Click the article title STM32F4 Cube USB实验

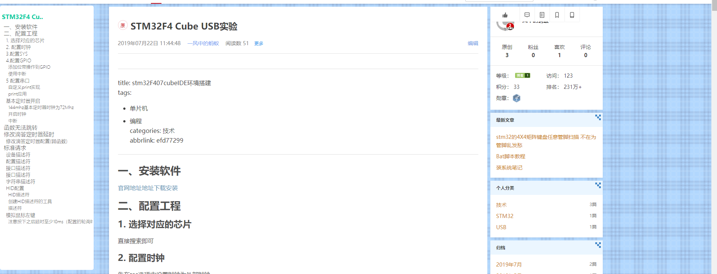[184, 26]
